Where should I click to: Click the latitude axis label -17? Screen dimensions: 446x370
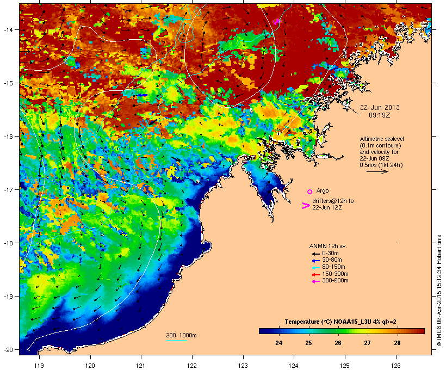click(x=8, y=189)
